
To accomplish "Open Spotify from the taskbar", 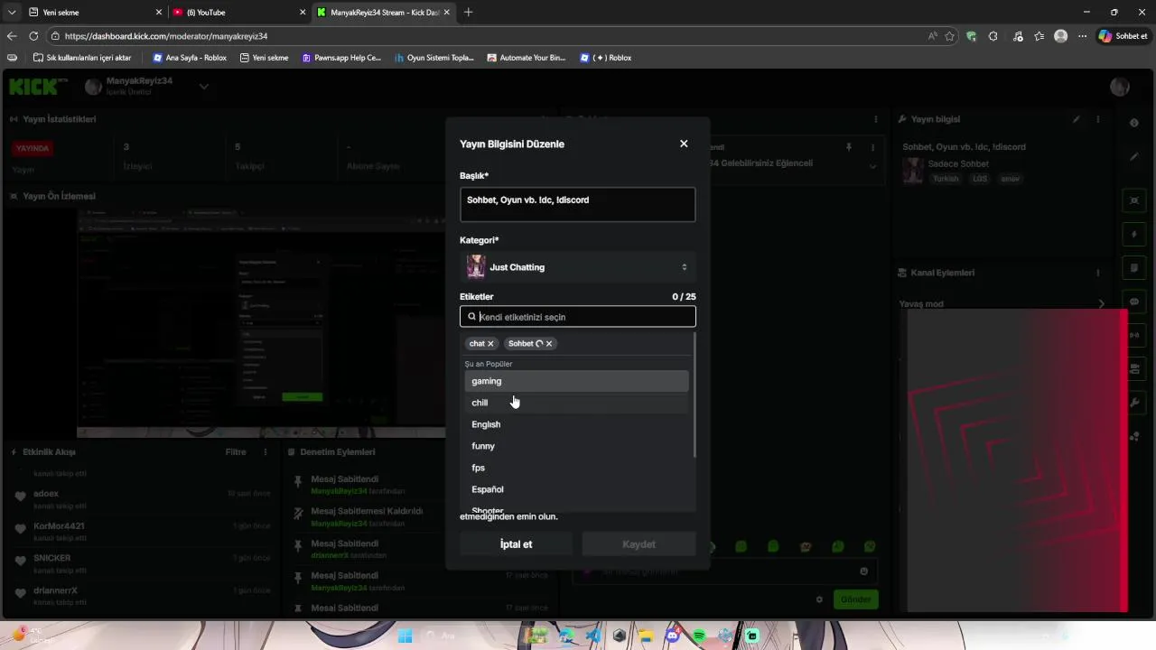I will [x=699, y=636].
